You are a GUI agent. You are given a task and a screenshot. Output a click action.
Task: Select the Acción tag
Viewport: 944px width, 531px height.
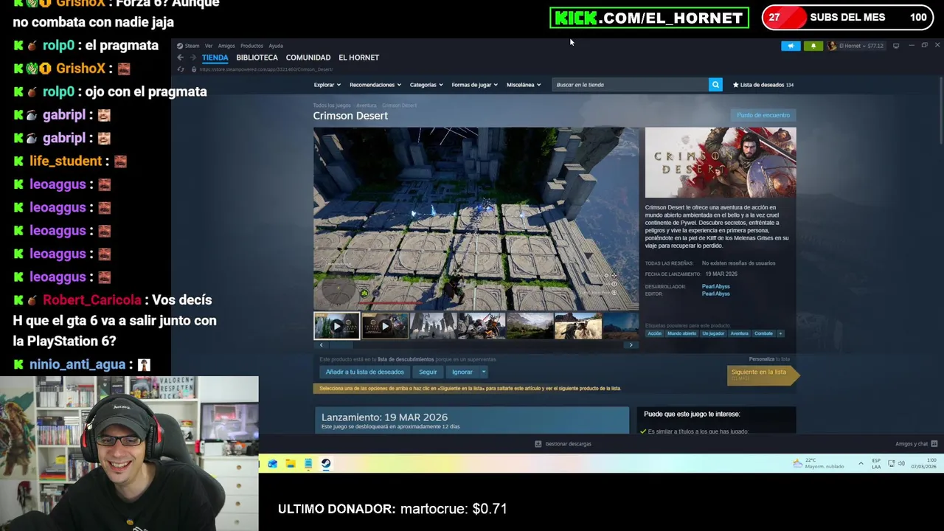[654, 333]
